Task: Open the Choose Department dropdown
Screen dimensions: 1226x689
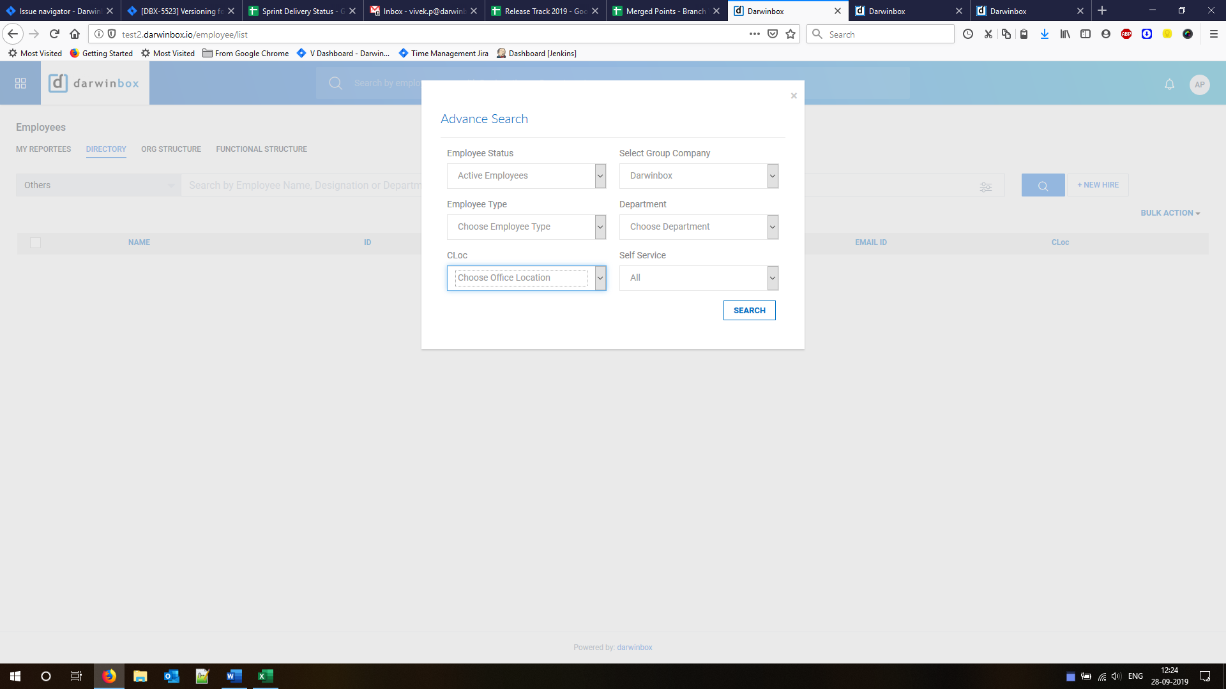Action: 699,227
